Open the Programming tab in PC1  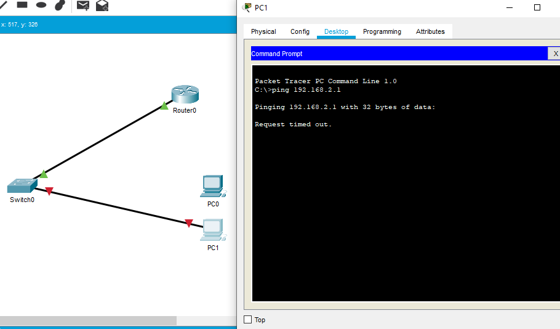pyautogui.click(x=382, y=31)
